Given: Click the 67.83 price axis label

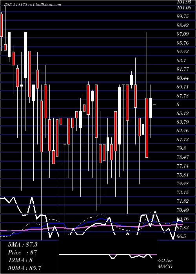Looking at the screenshot, I should (183, 227).
